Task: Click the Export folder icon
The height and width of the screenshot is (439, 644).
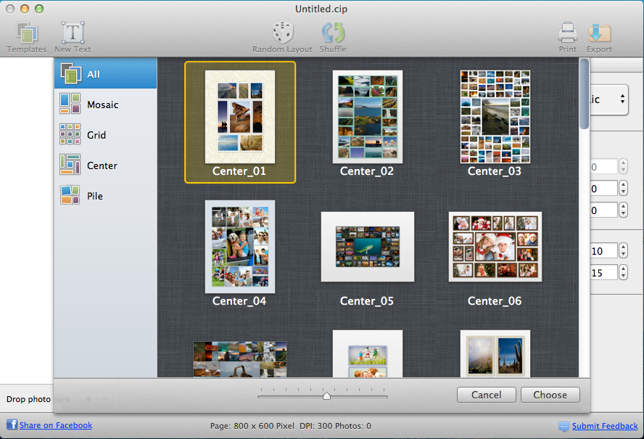Action: point(600,33)
